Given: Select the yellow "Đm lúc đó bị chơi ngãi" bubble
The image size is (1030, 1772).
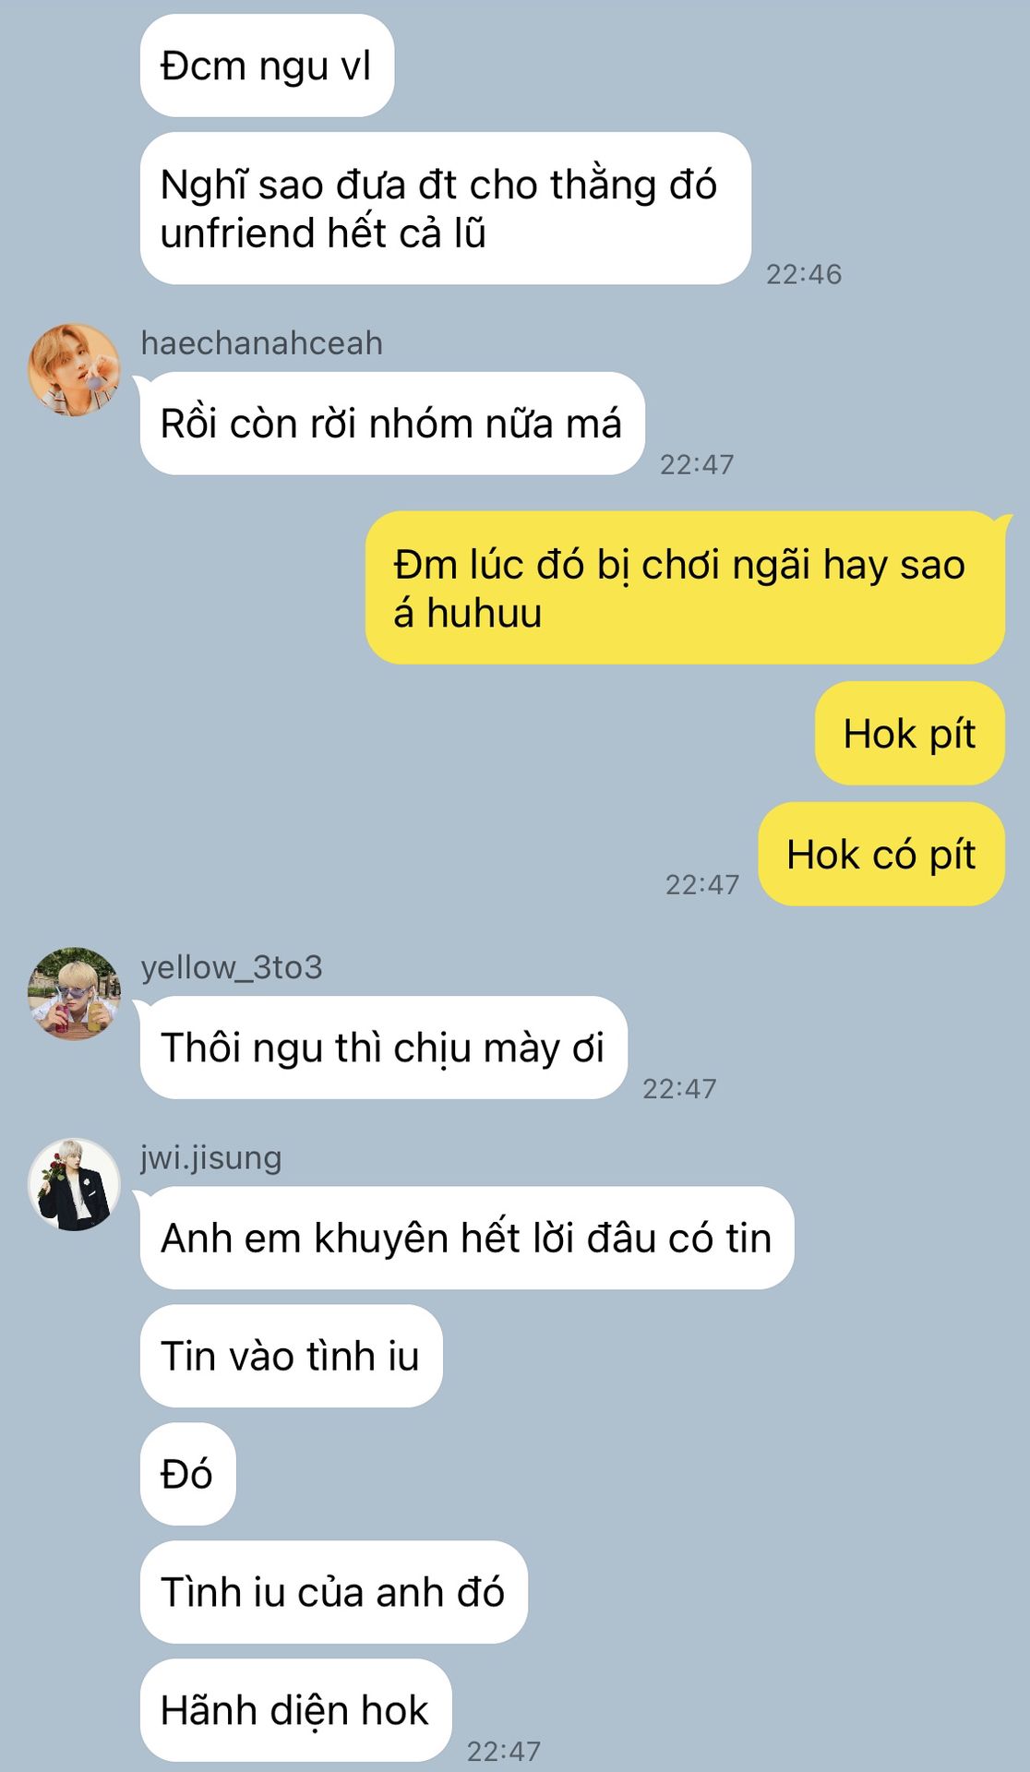Looking at the screenshot, I should pos(685,588).
